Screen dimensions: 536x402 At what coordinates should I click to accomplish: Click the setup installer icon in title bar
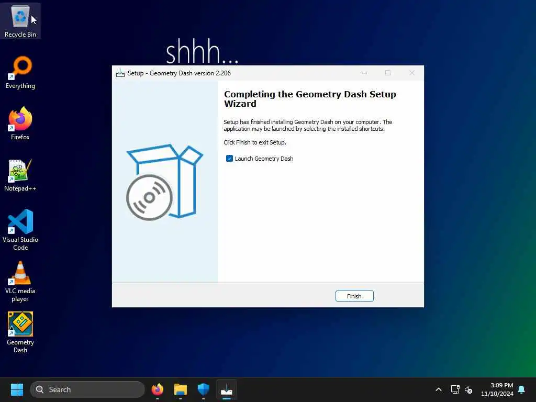click(120, 73)
